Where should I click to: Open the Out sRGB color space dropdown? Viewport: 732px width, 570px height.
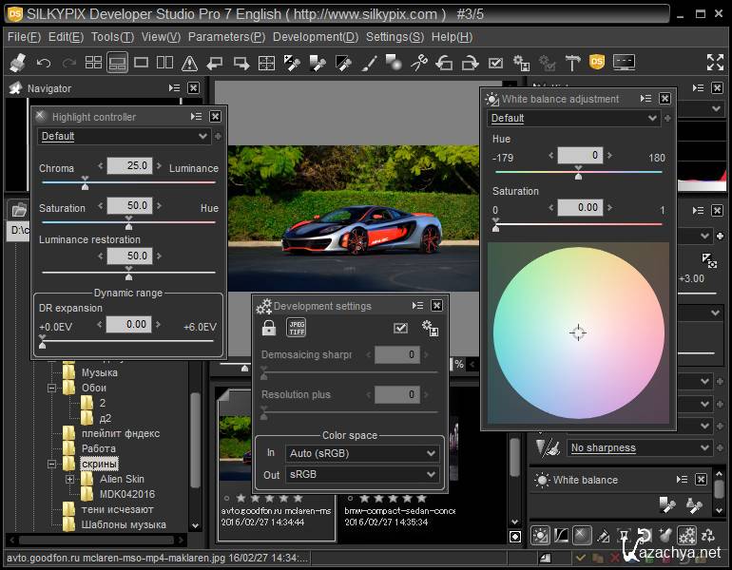(x=362, y=474)
